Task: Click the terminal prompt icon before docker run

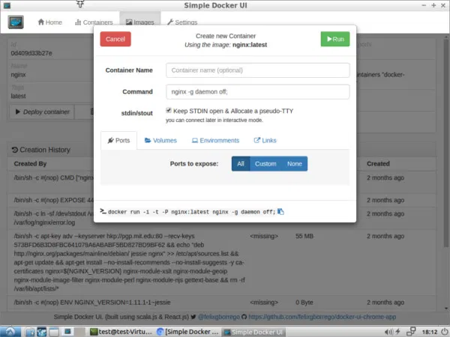Action: point(103,211)
